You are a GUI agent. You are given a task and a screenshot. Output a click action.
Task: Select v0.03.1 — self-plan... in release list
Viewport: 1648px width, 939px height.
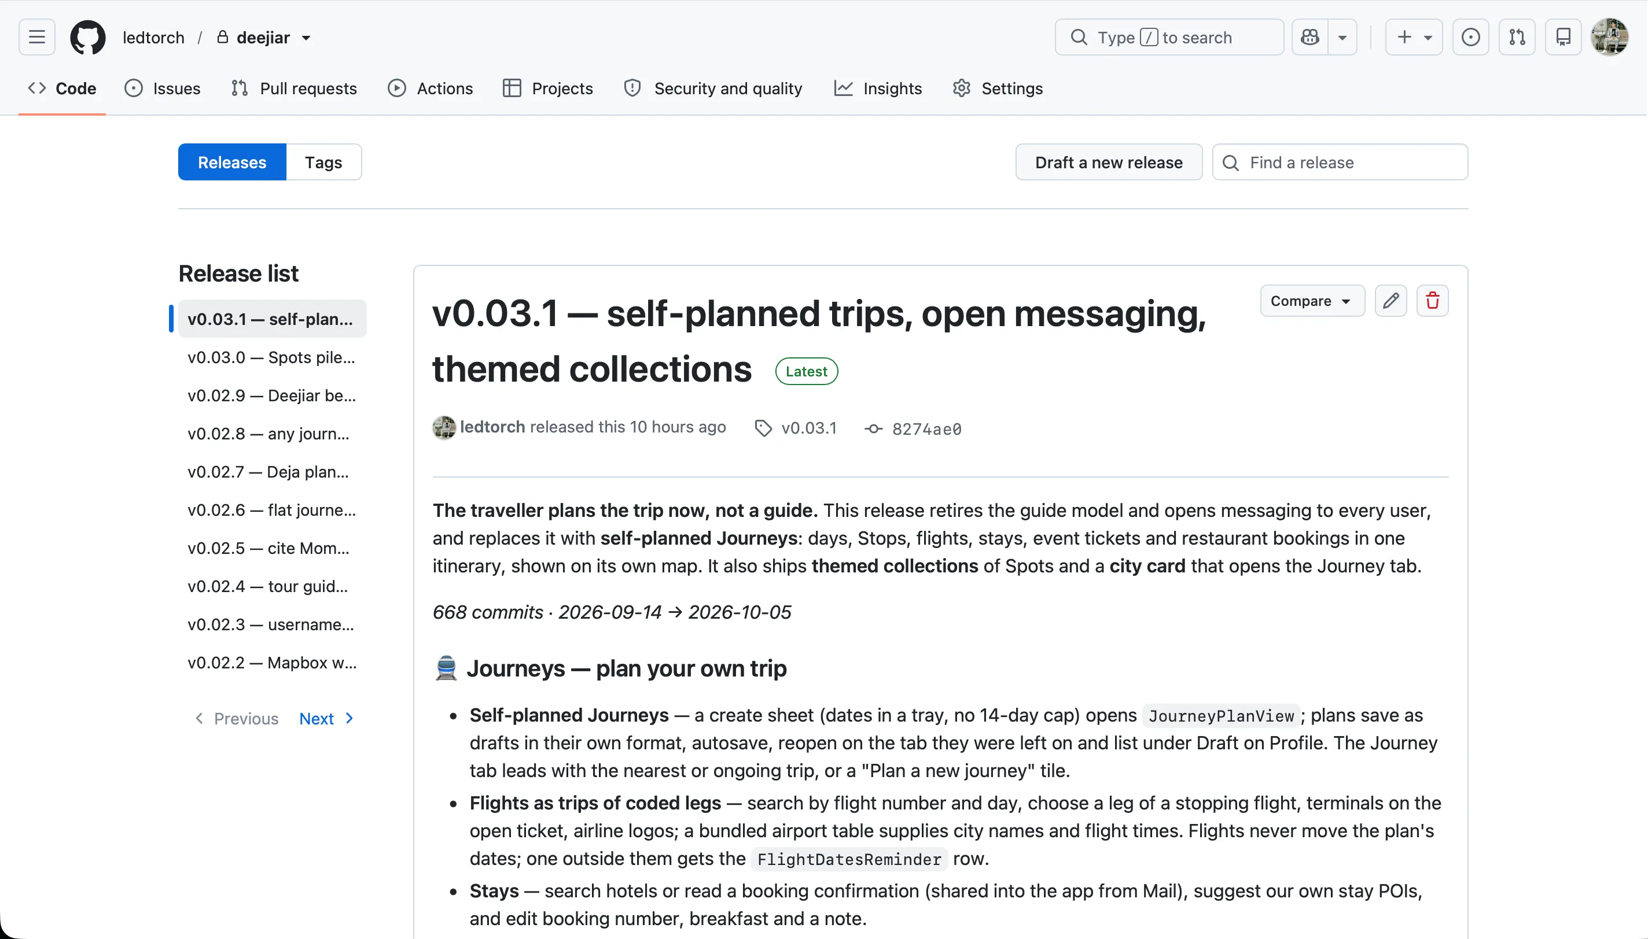(273, 319)
